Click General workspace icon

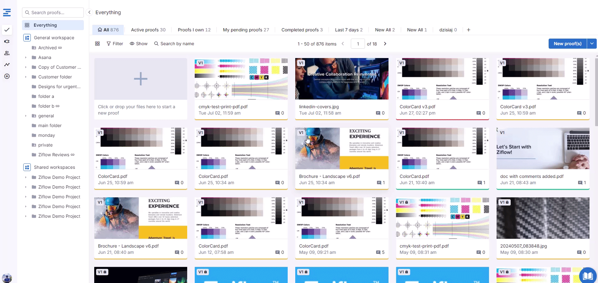click(27, 38)
